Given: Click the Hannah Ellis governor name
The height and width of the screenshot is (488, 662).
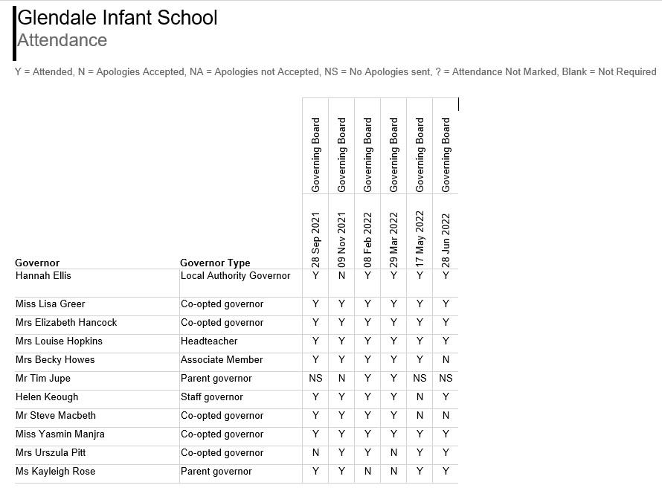Looking at the screenshot, I should (43, 276).
